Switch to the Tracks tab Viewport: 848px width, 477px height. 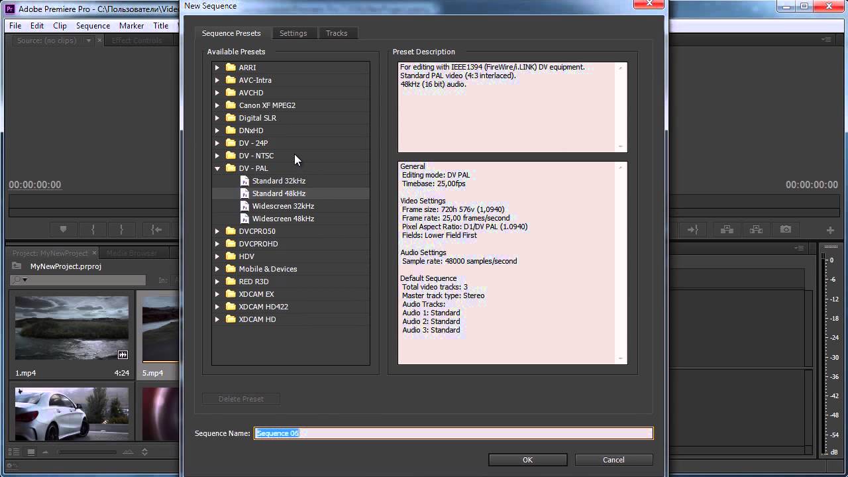(337, 33)
